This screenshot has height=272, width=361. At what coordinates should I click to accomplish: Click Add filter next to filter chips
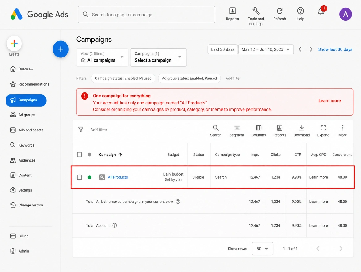[233, 78]
